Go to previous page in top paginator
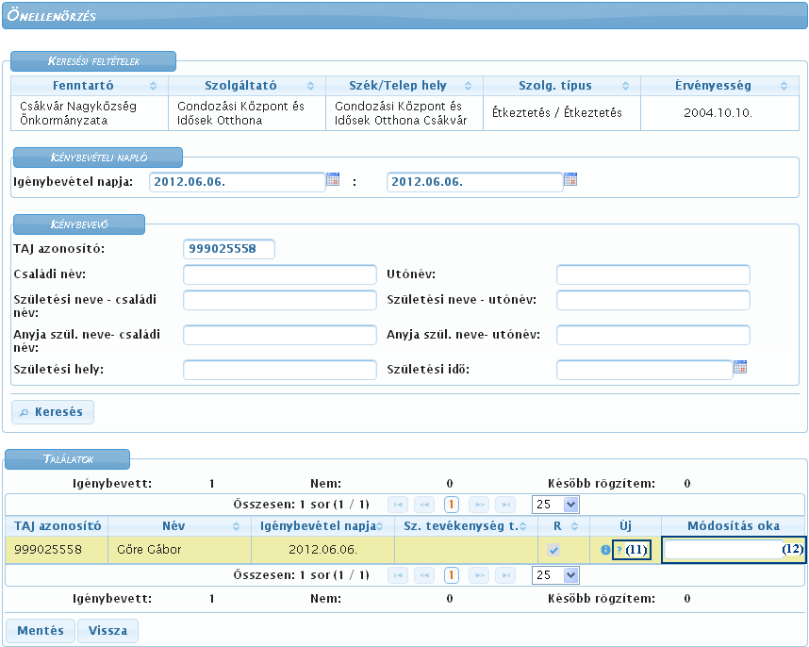This screenshot has width=809, height=647. [424, 504]
